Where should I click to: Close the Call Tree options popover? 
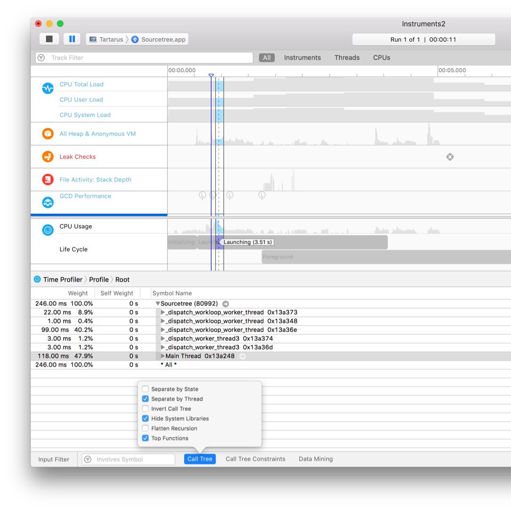pyautogui.click(x=200, y=459)
